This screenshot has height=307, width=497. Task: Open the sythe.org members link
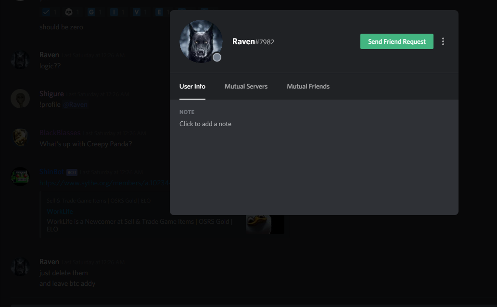coord(104,183)
